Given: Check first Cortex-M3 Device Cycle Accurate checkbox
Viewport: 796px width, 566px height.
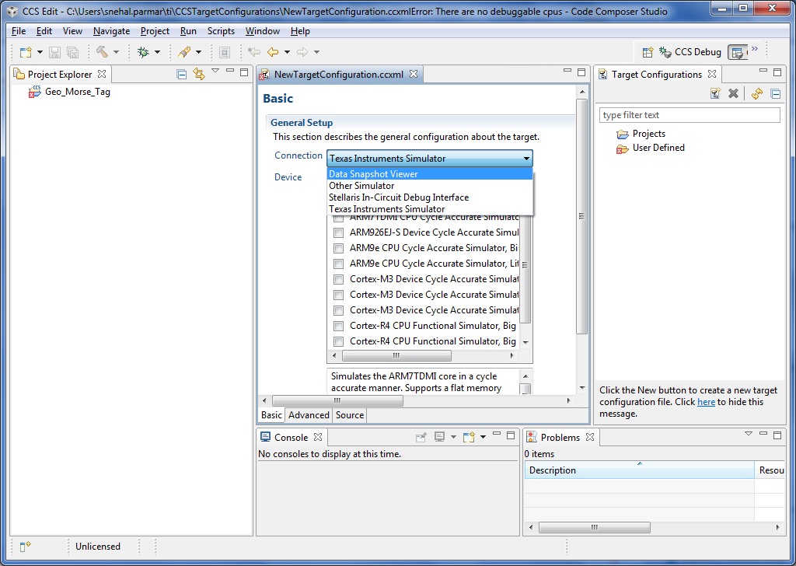Looking at the screenshot, I should (x=338, y=279).
